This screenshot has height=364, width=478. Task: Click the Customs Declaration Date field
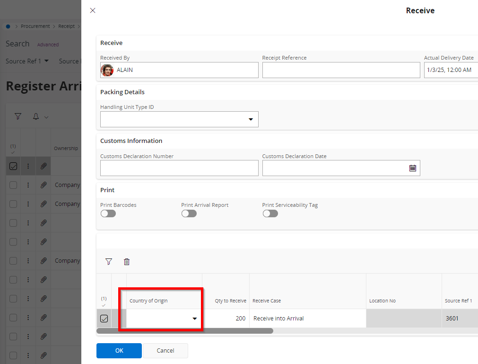pos(341,168)
